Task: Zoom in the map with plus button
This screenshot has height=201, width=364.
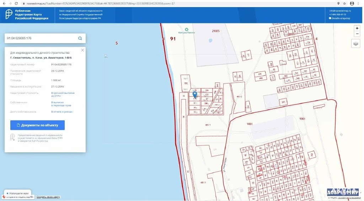Action: pyautogui.click(x=357, y=28)
